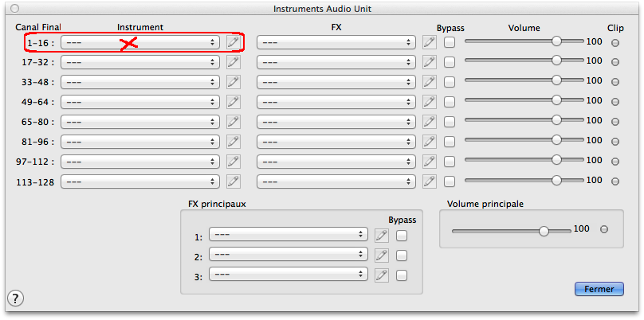Click the FX edit pencil for row 113-128
644x320 pixels.
[x=430, y=181]
